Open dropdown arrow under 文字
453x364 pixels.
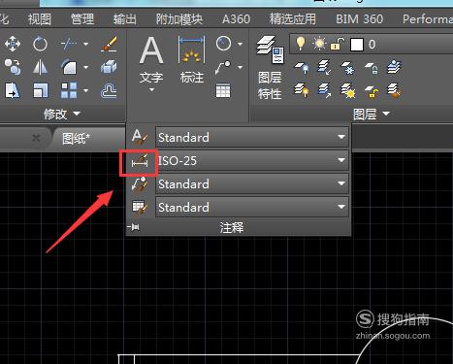[x=151, y=90]
